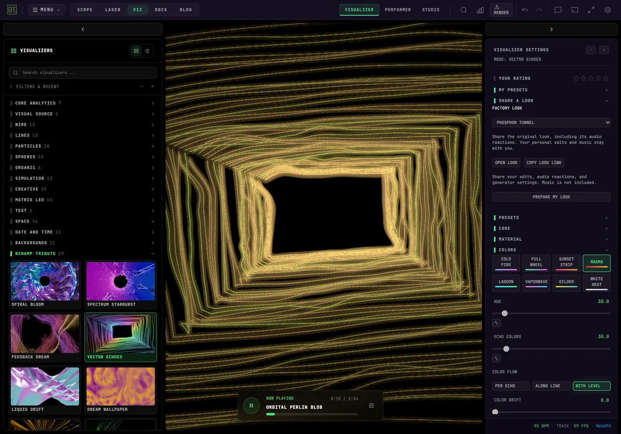
Task: Open the player mixer sliders icon
Action: [371, 405]
